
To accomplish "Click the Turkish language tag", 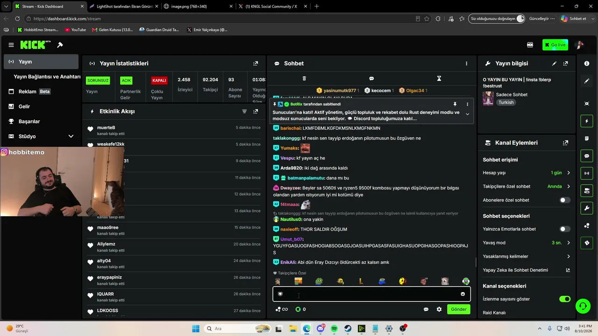I will coord(506,102).
